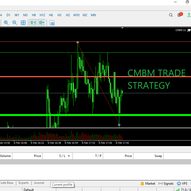191x191 pixels.
Task: Click the CMBM V1 expert advisor hat icon
Action: 189,30
